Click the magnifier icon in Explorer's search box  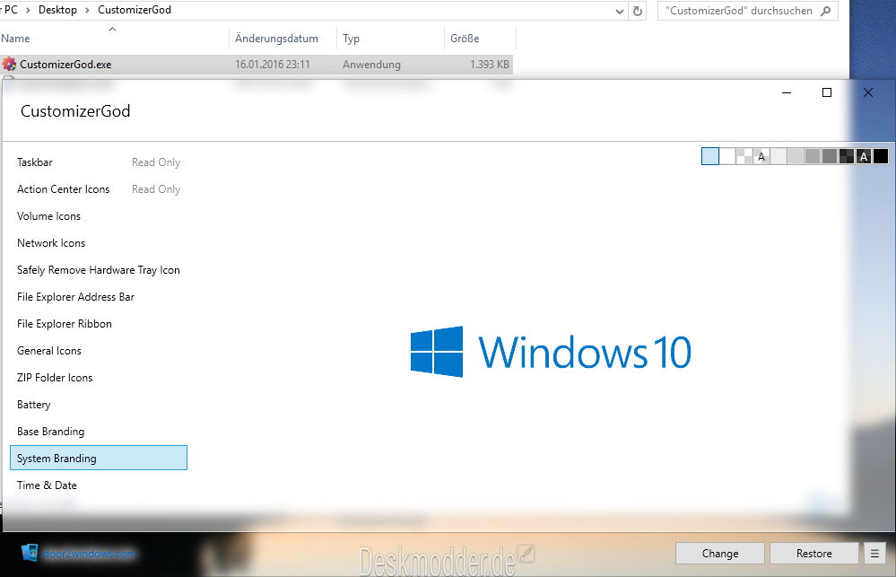825,11
